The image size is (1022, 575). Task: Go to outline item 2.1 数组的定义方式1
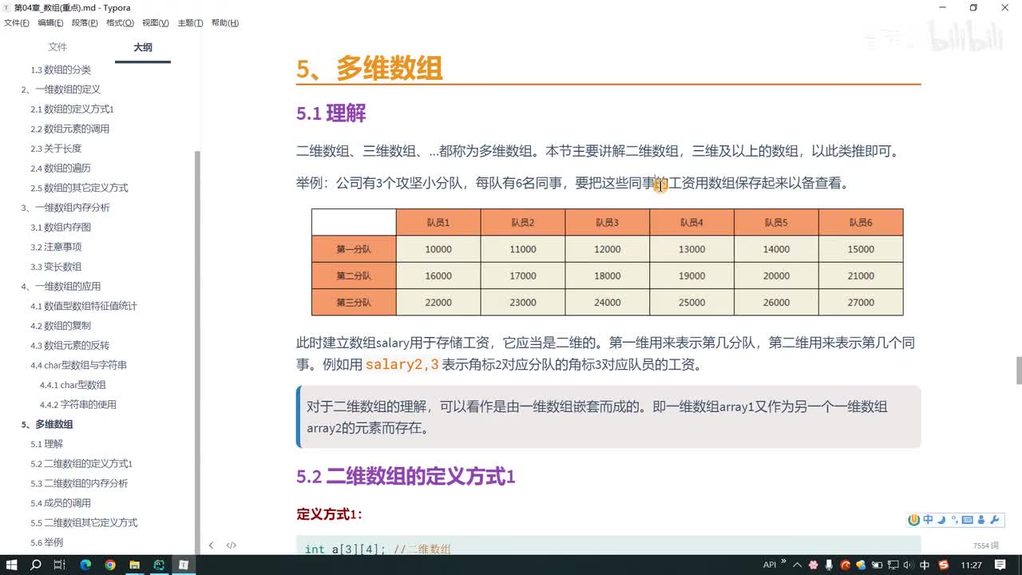(x=72, y=109)
